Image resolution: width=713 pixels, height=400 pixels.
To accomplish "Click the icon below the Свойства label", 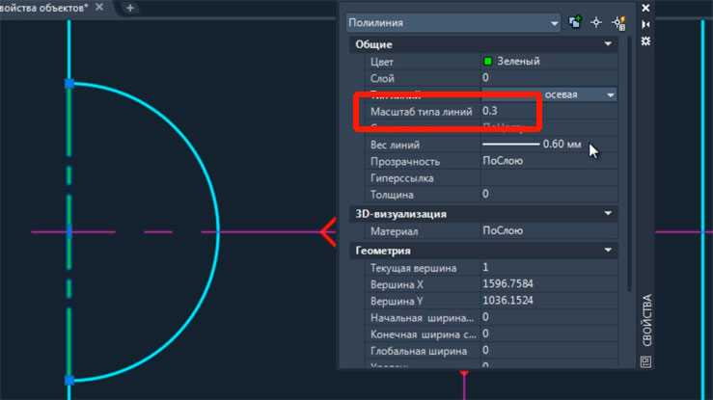I will coord(645,361).
